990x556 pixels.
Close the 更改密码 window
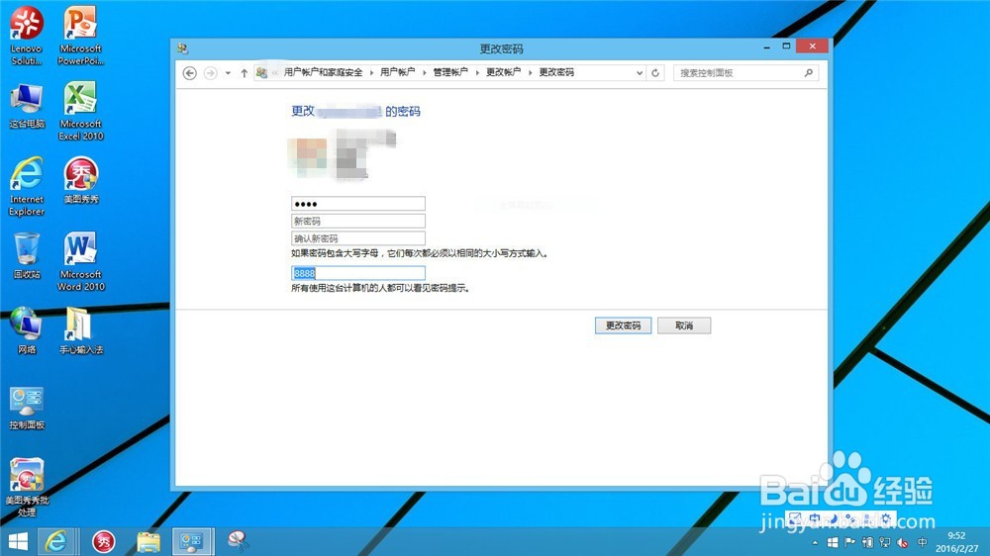pyautogui.click(x=812, y=46)
